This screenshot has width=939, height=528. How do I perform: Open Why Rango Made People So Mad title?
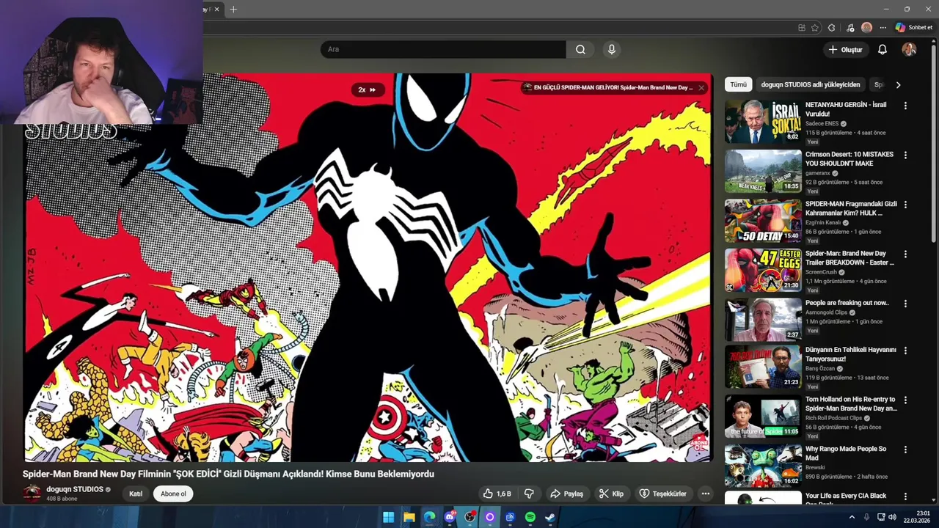(846, 453)
